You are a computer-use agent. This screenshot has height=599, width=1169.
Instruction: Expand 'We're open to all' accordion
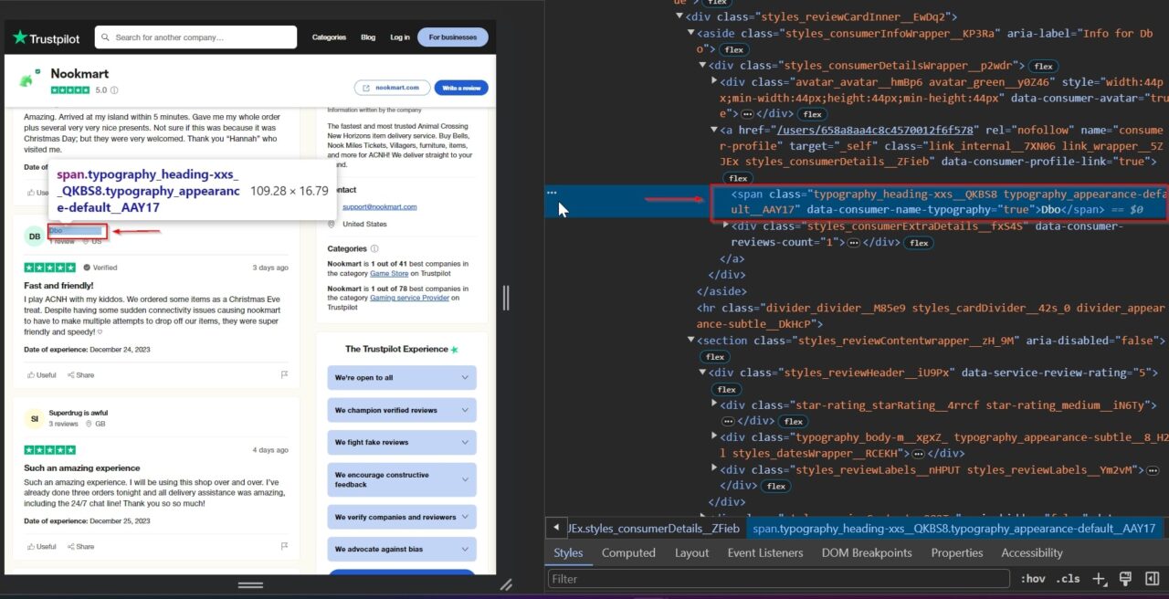402,378
